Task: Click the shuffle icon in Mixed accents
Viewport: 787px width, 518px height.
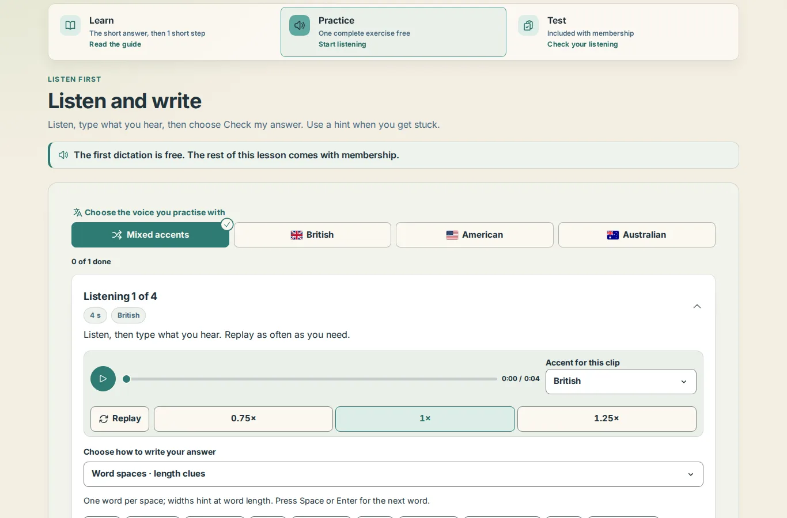Action: click(117, 235)
